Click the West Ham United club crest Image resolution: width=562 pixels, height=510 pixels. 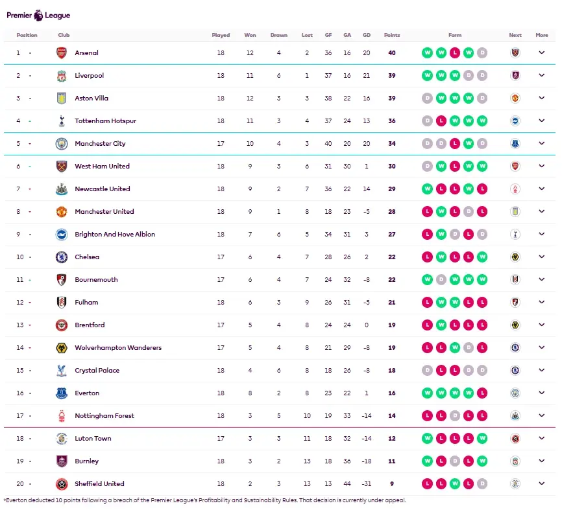click(62, 167)
